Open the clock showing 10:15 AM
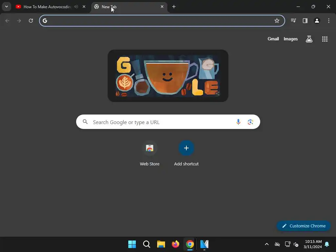Viewport: 336px width, 252px height. coord(313,244)
